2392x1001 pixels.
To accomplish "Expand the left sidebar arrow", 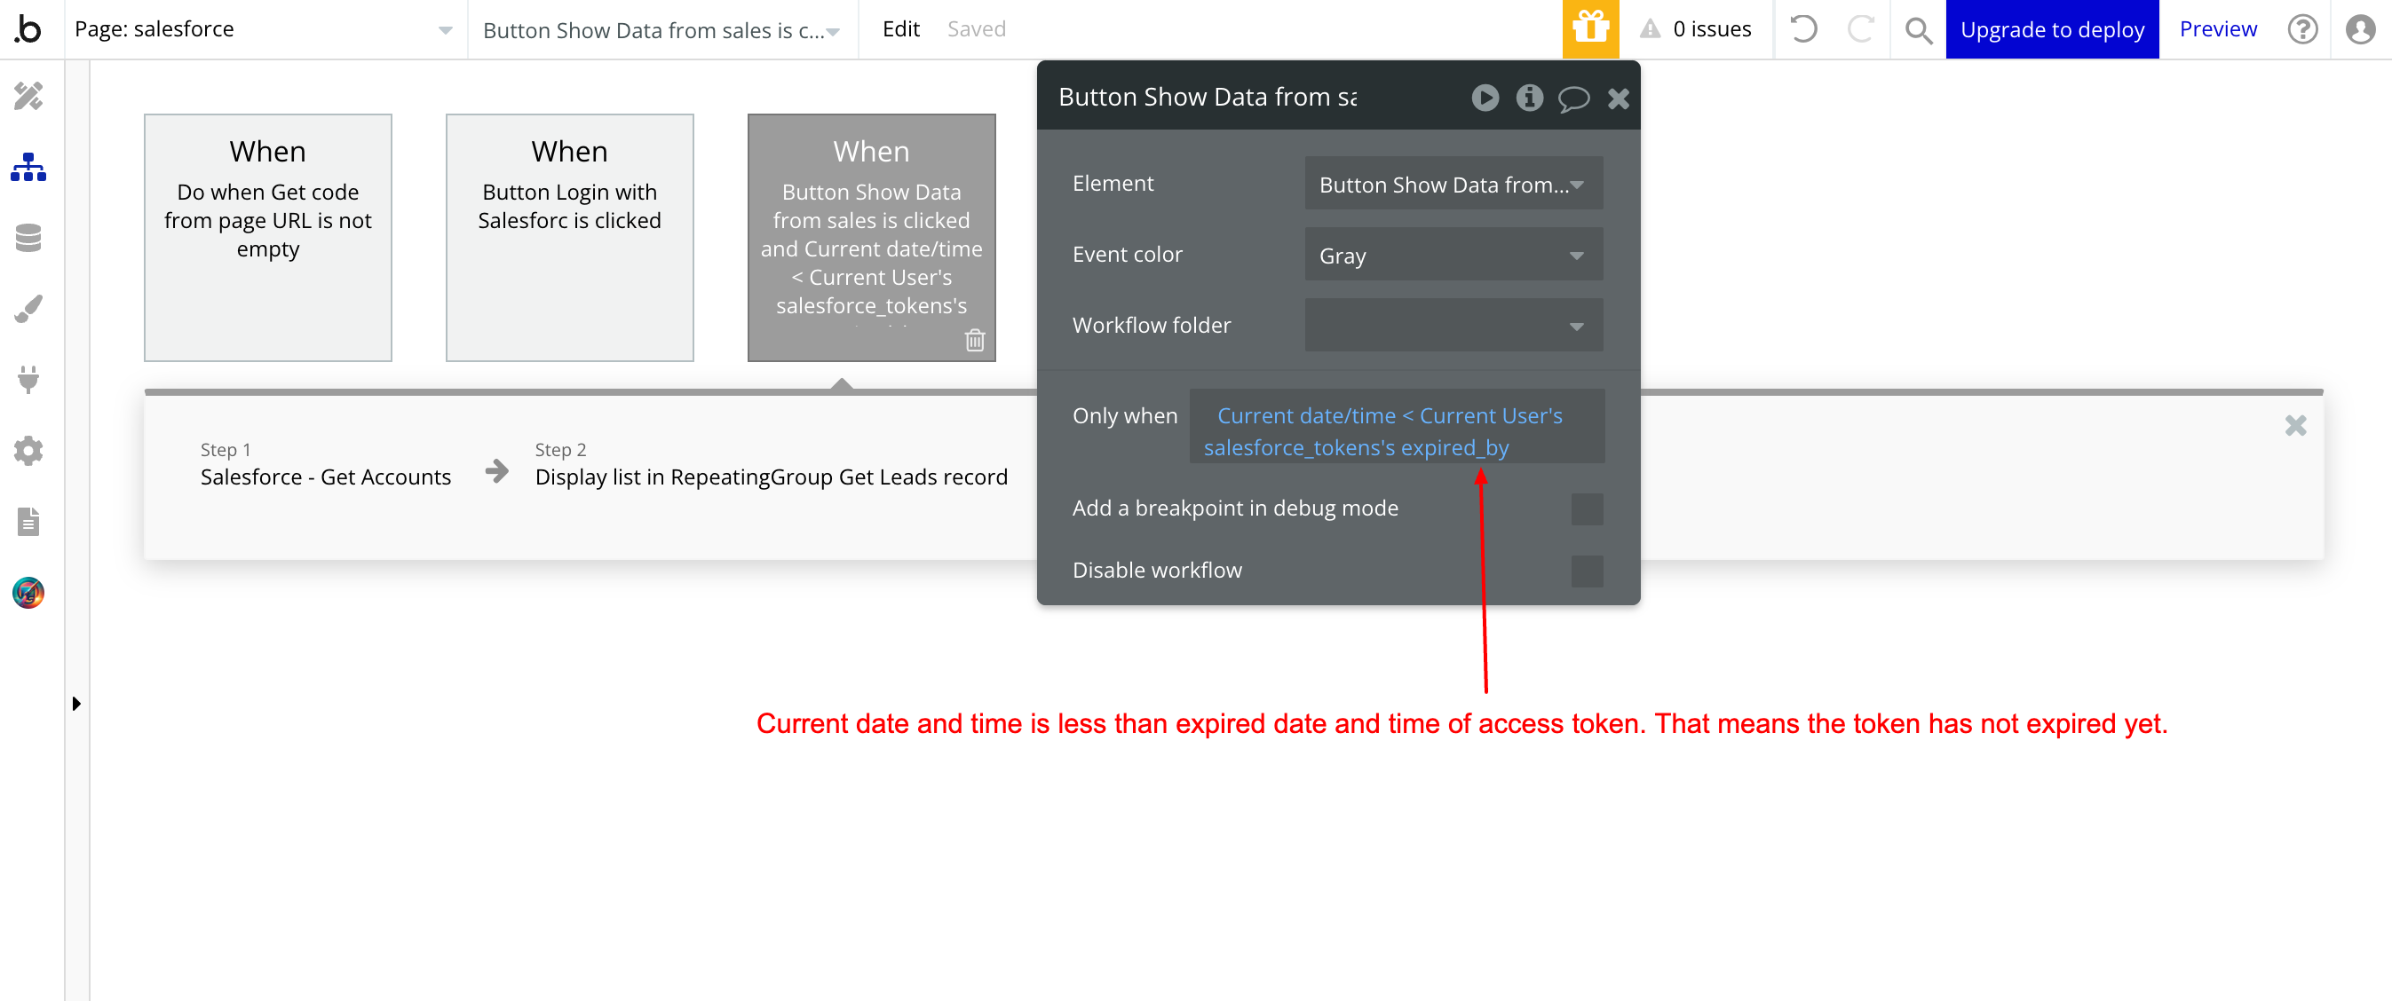I will pos(76,703).
